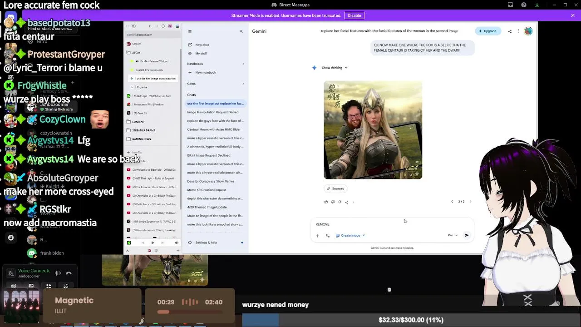
Task: Reload the page in browser toolbar
Action: click(163, 26)
